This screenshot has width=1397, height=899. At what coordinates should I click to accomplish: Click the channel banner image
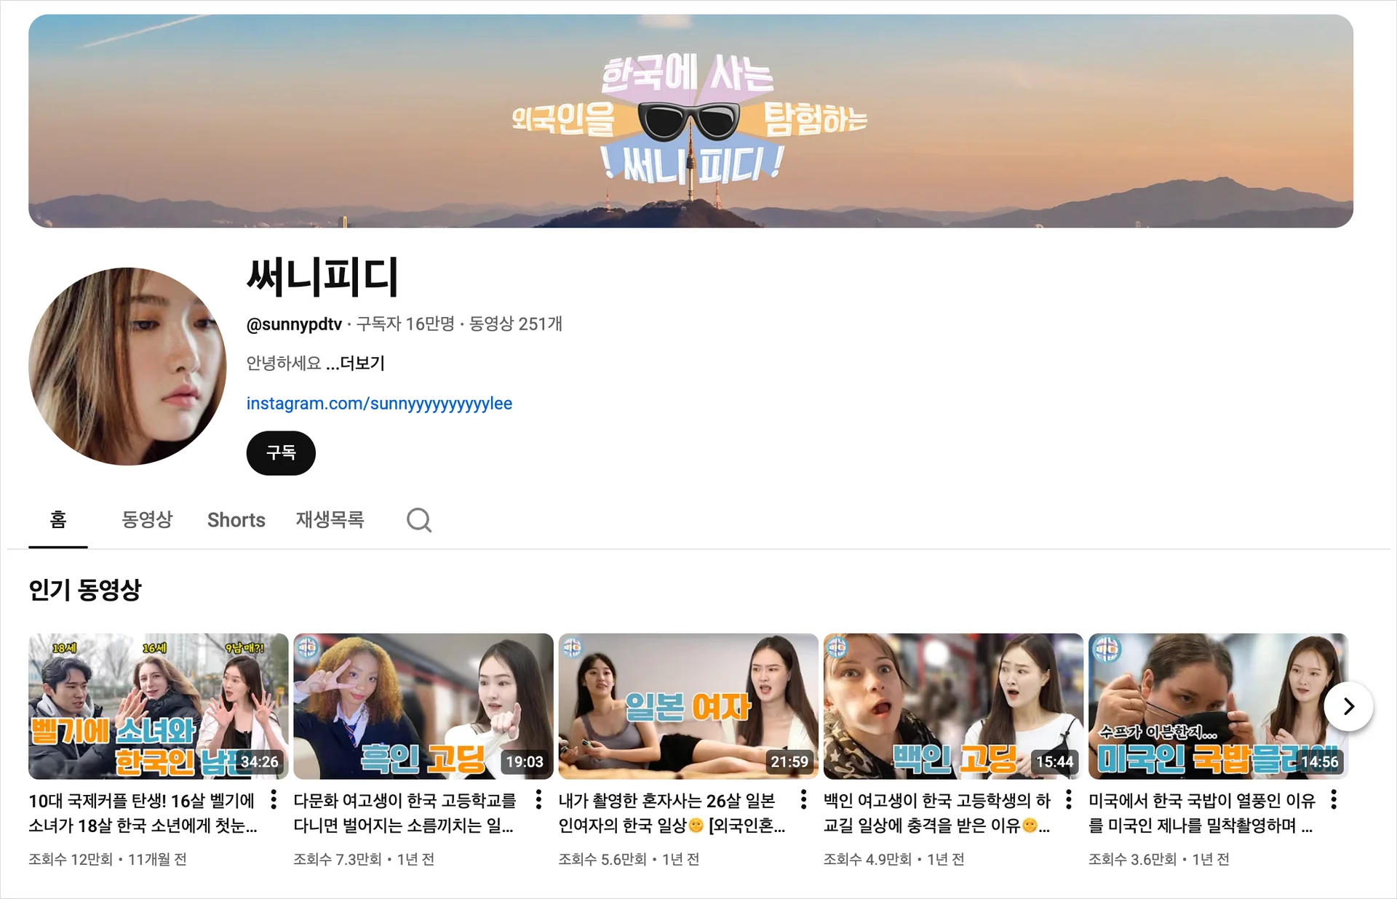pyautogui.click(x=690, y=121)
